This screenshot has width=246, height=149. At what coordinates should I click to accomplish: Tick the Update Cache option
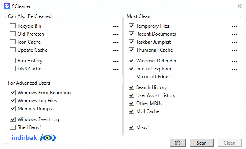tap(13, 50)
